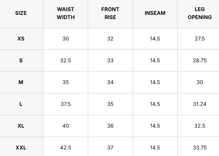
Task: Select the WAIST WIDTH column header
Action: point(66,13)
